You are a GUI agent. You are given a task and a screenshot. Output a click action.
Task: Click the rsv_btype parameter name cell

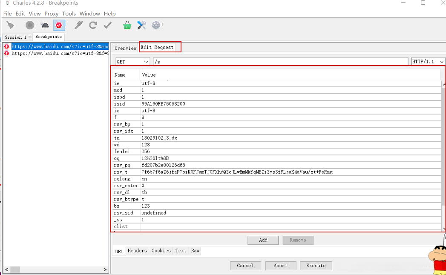[x=126, y=199]
